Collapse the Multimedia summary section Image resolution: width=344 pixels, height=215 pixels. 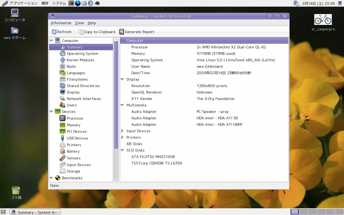click(x=122, y=105)
